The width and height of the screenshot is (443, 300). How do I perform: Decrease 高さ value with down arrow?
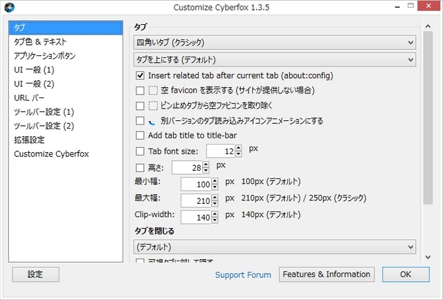click(x=206, y=171)
